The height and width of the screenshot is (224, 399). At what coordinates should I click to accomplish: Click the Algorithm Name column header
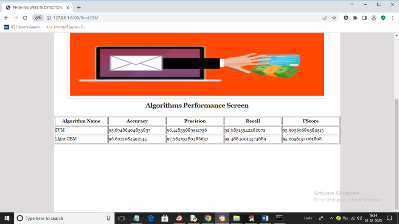pos(81,121)
